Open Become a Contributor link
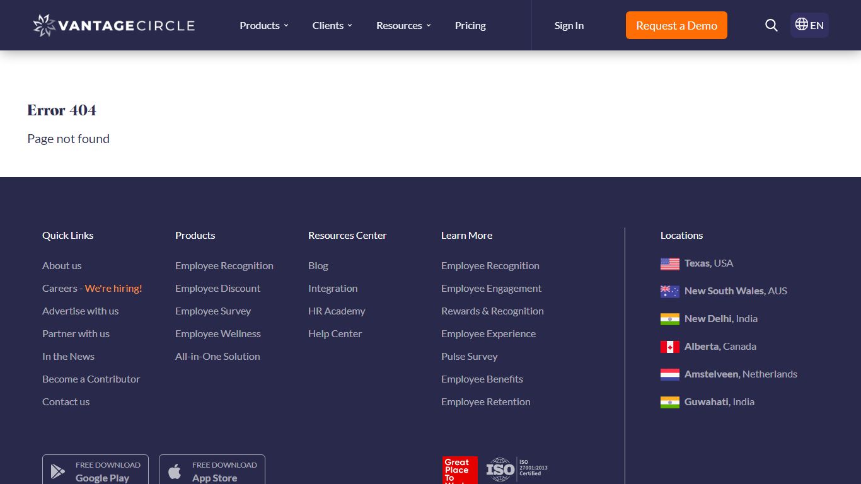Image resolution: width=861 pixels, height=484 pixels. (x=91, y=379)
